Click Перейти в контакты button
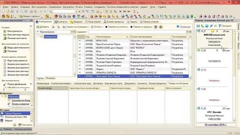Screen dimensions: 240x135 116,27
